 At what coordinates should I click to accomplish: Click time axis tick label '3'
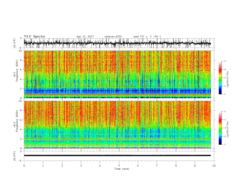pyautogui.click(x=81, y=166)
